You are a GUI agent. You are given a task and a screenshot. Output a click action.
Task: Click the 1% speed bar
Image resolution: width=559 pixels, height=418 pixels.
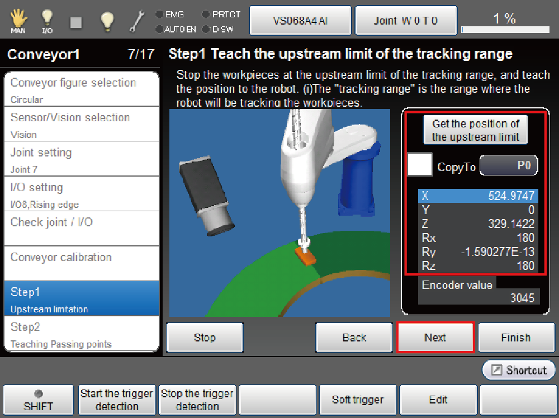point(504,21)
